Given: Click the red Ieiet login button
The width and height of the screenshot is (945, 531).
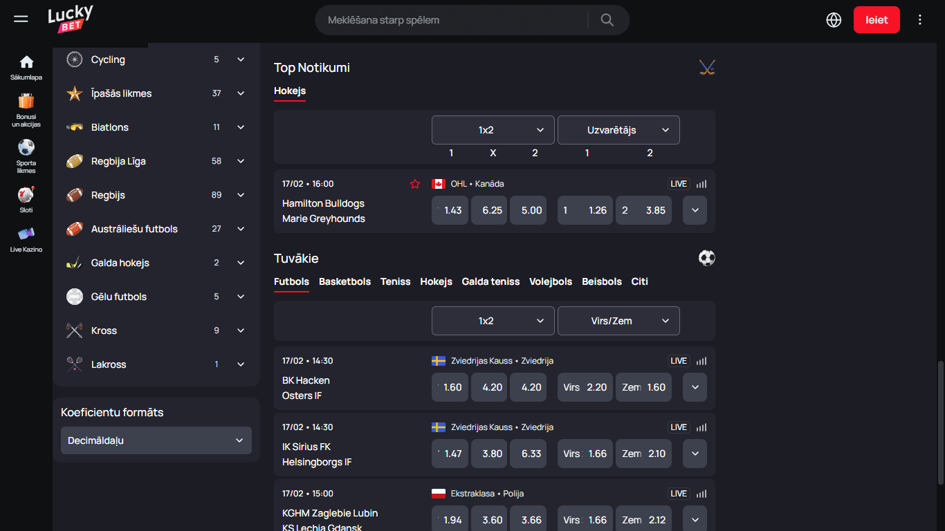Looking at the screenshot, I should [x=877, y=20].
